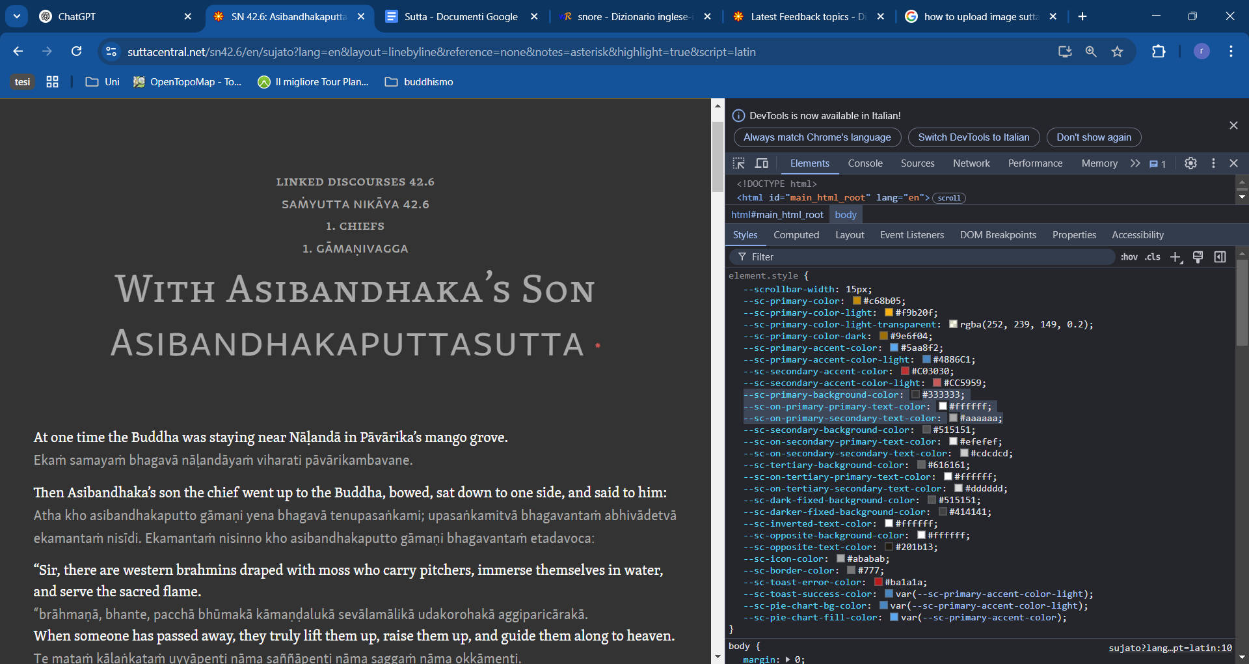Viewport: 1249px width, 664px height.
Task: Open the tesi bookmark
Action: pyautogui.click(x=22, y=82)
